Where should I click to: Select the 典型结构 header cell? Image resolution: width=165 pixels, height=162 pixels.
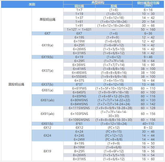tap(98, 2)
